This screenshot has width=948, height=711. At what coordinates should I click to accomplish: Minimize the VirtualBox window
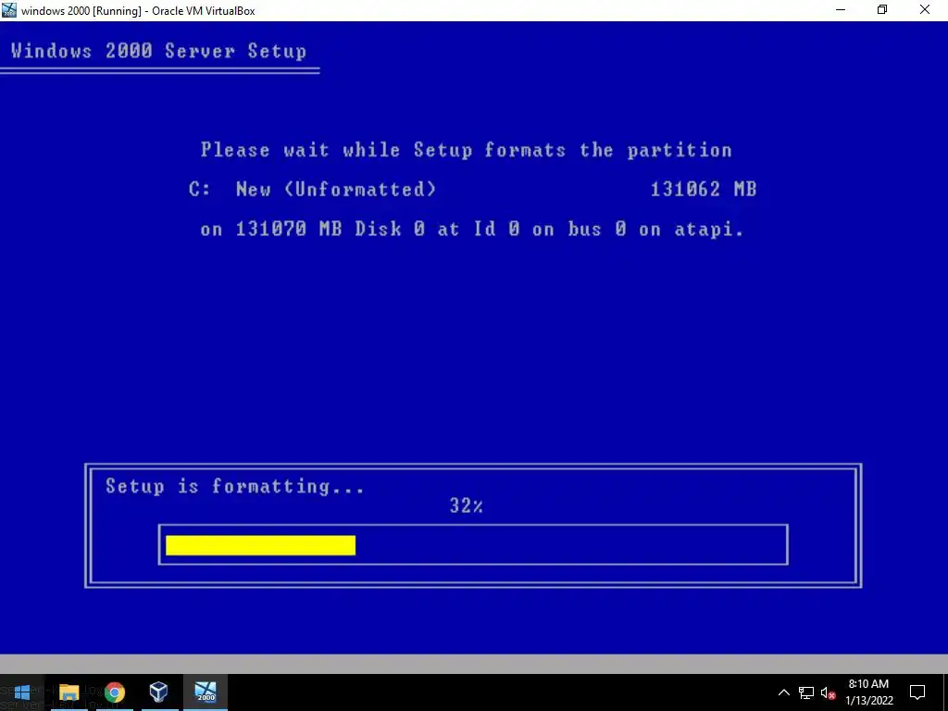tap(841, 10)
